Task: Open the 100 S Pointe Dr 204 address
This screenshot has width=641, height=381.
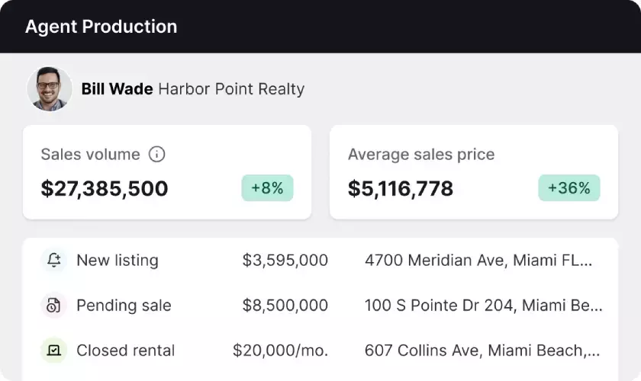Action: click(483, 306)
